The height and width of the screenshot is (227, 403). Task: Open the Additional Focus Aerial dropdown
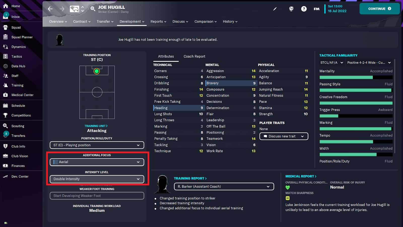tap(97, 162)
